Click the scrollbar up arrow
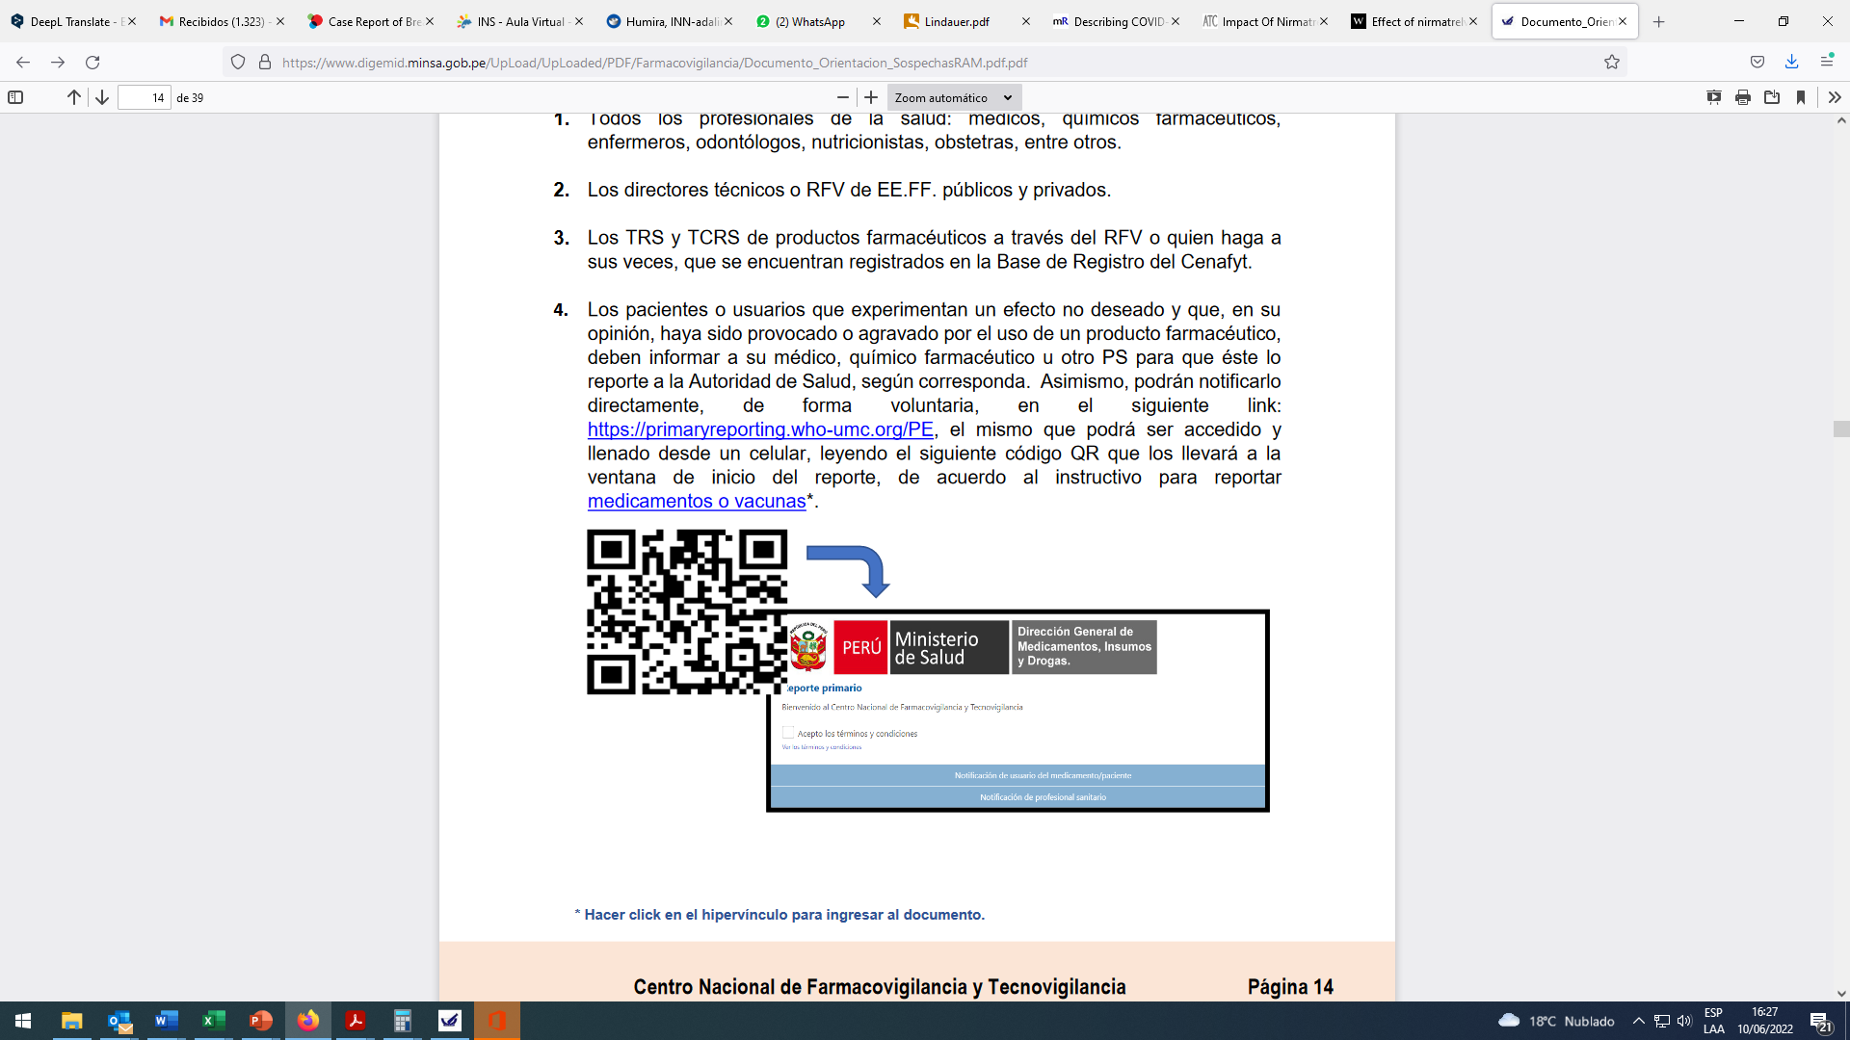This screenshot has height=1040, width=1850. [1841, 121]
